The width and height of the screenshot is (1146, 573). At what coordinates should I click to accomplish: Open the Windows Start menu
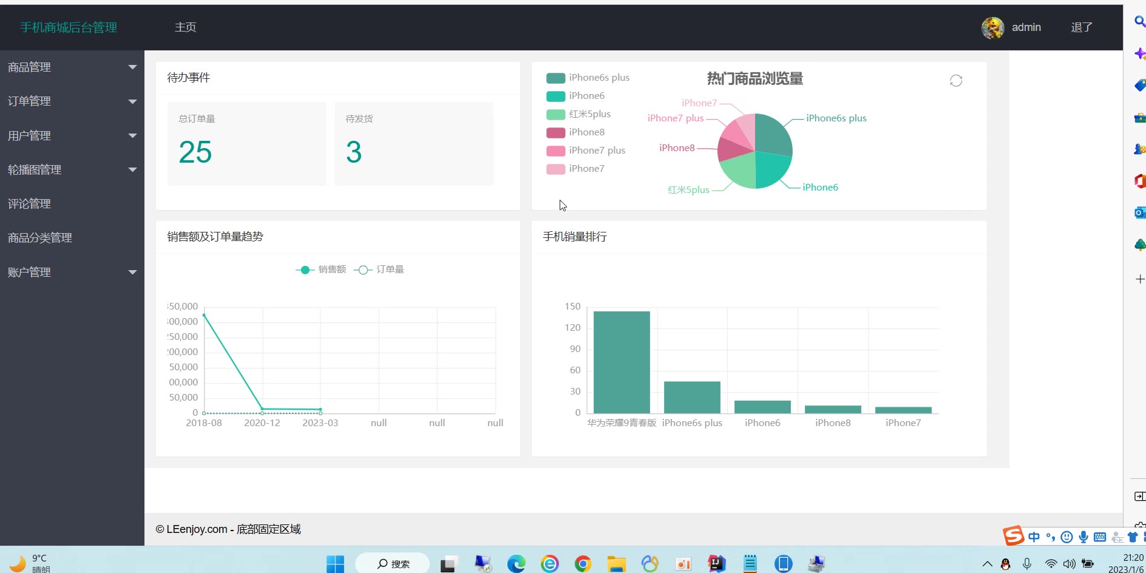point(335,564)
